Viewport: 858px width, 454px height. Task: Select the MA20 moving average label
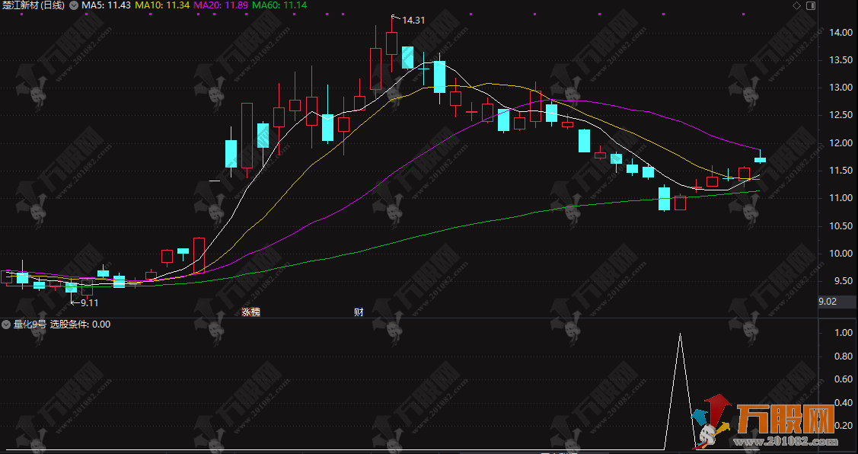[x=221, y=5]
